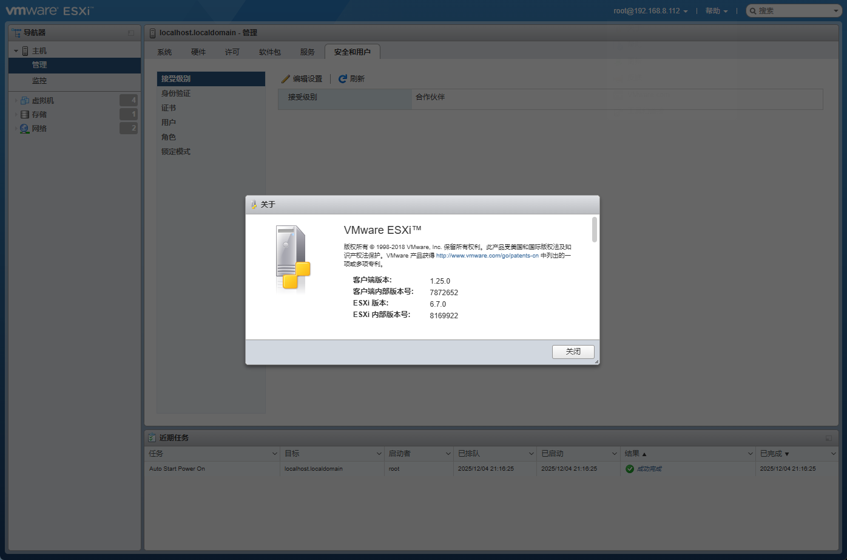This screenshot has width=847, height=560.
Task: Click the network count badge 2
Action: coord(129,128)
